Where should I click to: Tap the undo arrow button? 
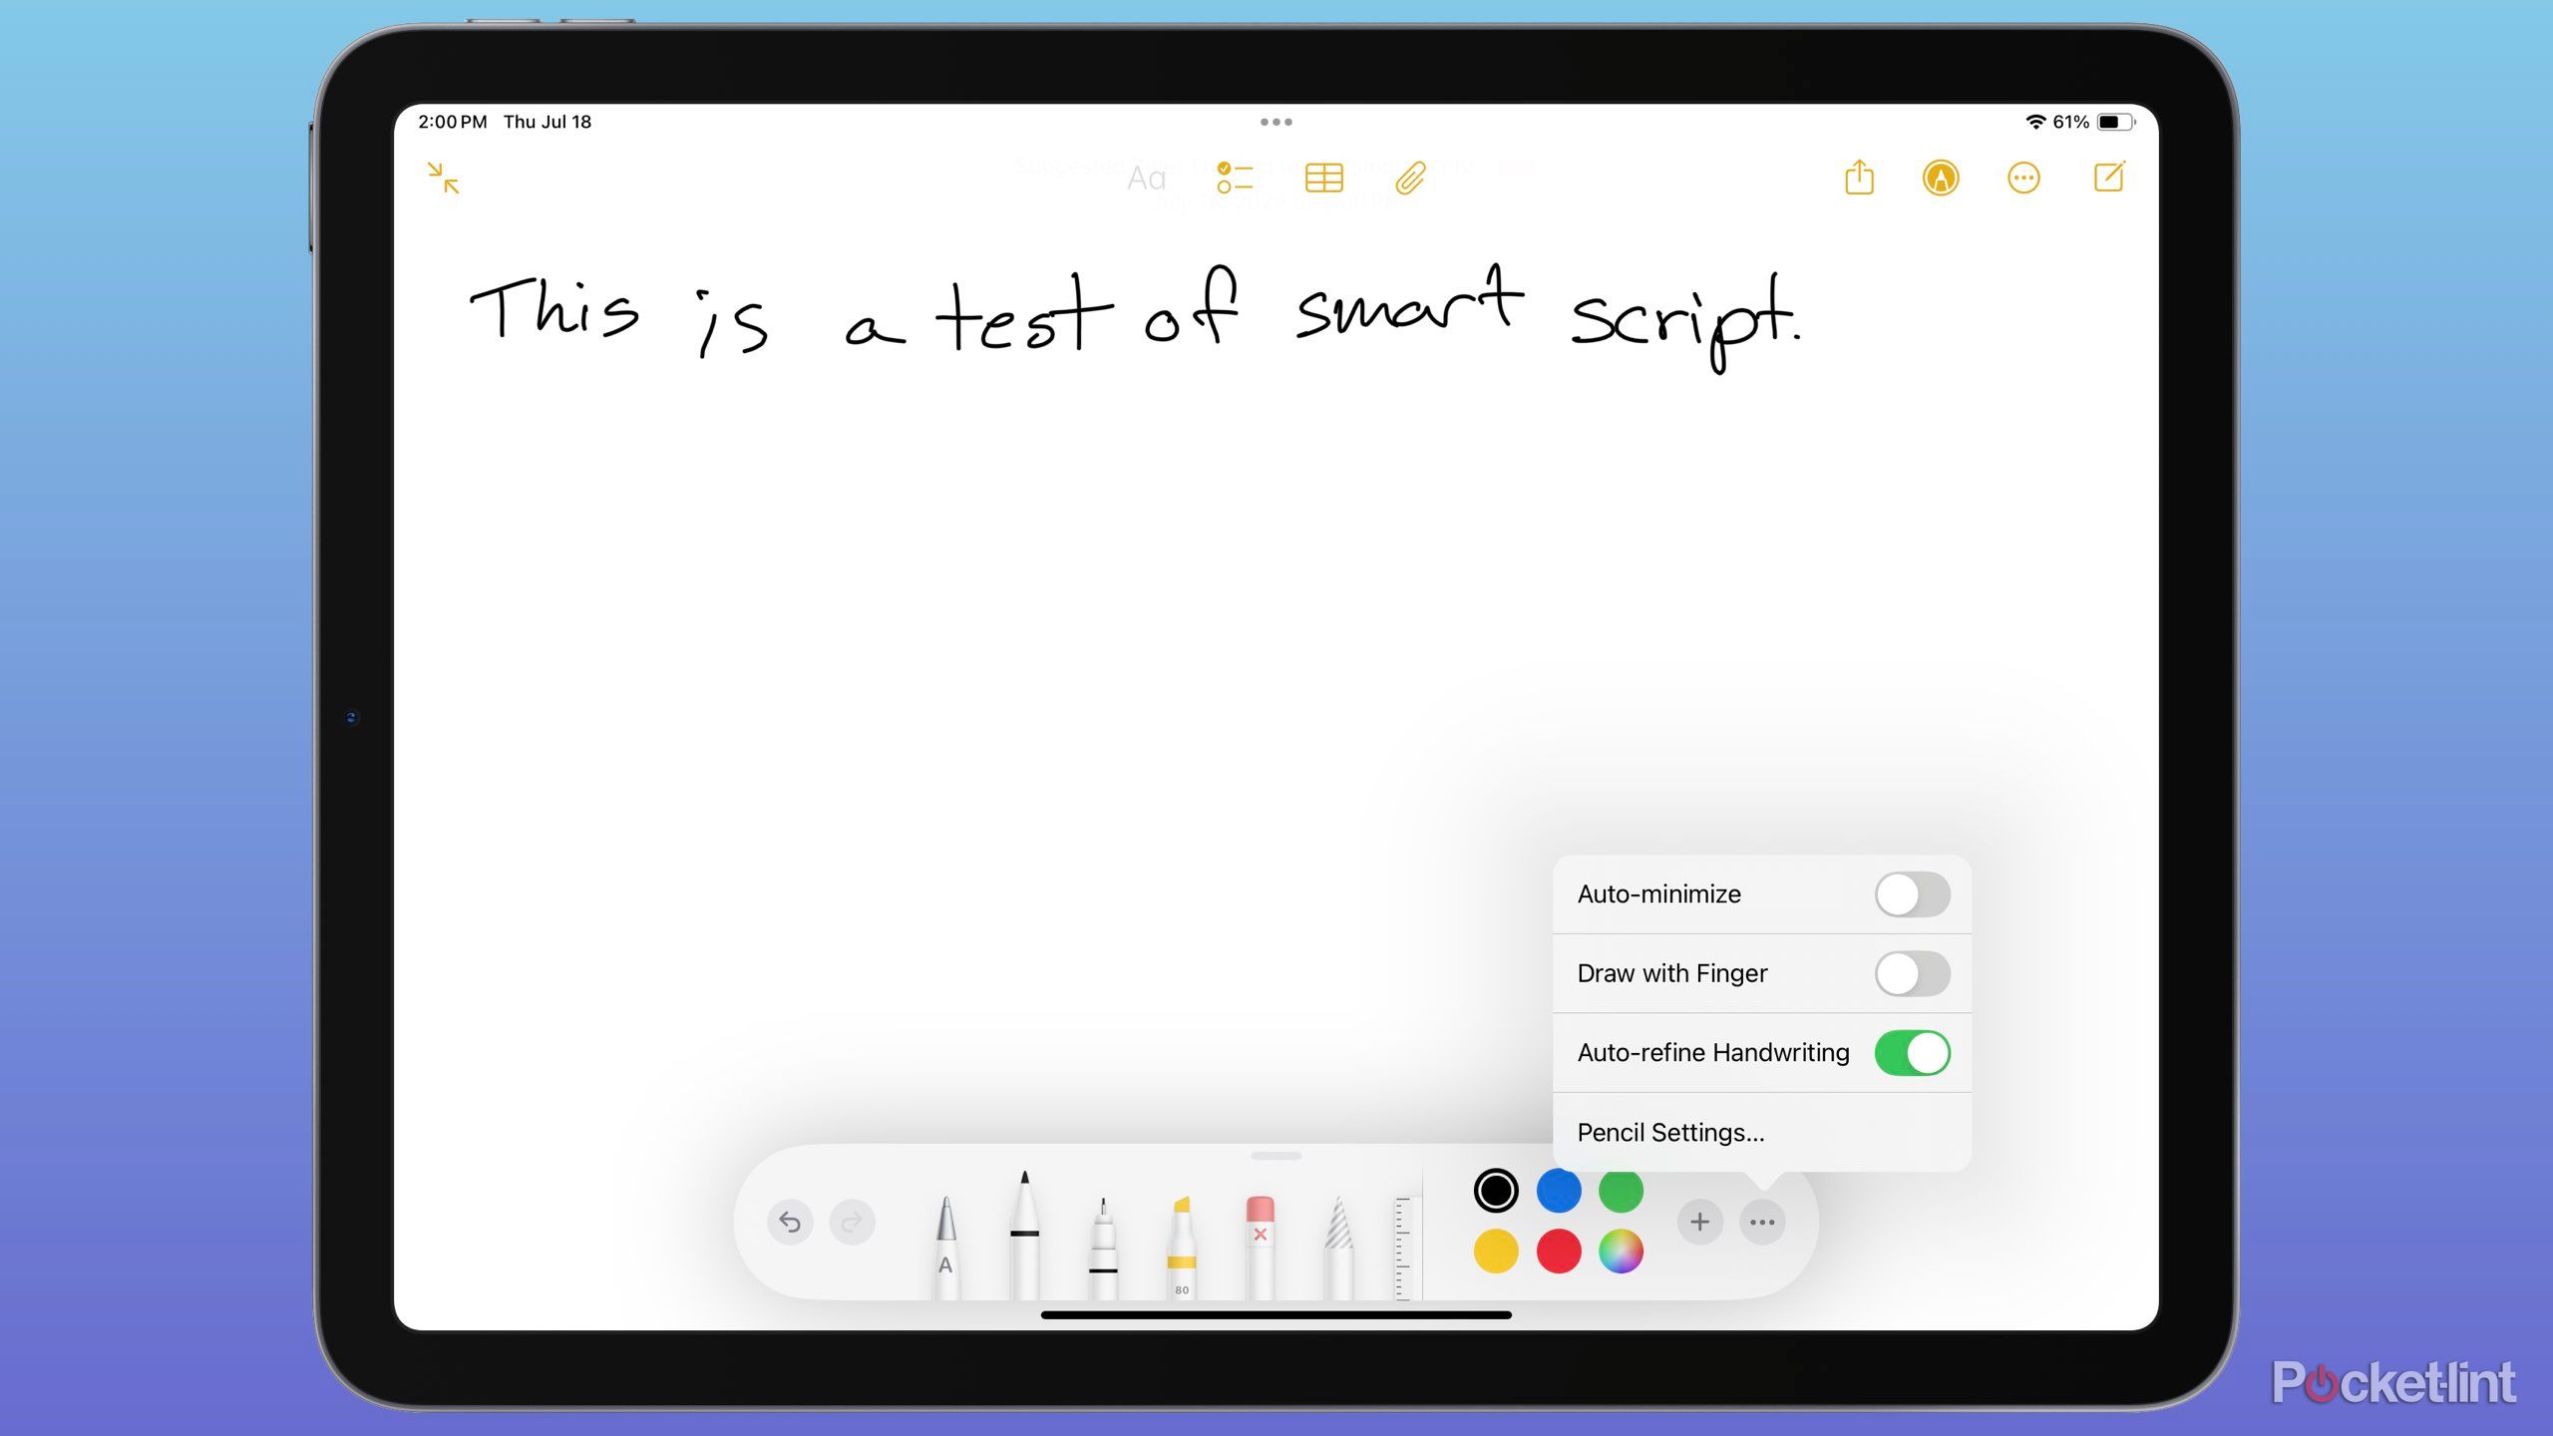790,1222
